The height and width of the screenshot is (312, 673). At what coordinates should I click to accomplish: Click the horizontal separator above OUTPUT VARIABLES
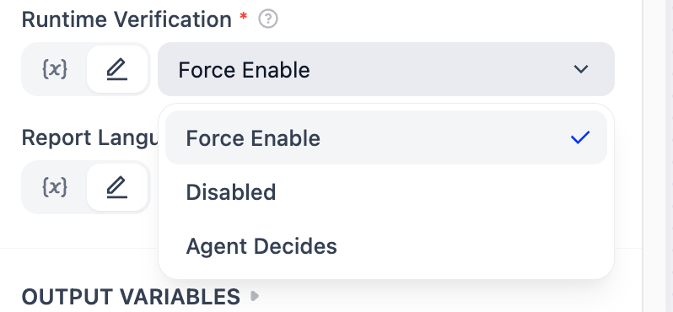click(x=79, y=248)
